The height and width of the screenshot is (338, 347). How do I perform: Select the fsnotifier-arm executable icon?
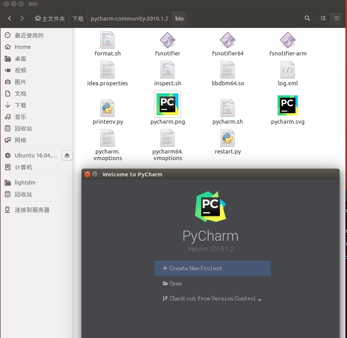tap(288, 40)
